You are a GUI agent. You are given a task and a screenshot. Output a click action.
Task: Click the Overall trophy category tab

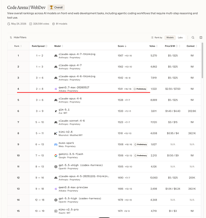click(56, 7)
